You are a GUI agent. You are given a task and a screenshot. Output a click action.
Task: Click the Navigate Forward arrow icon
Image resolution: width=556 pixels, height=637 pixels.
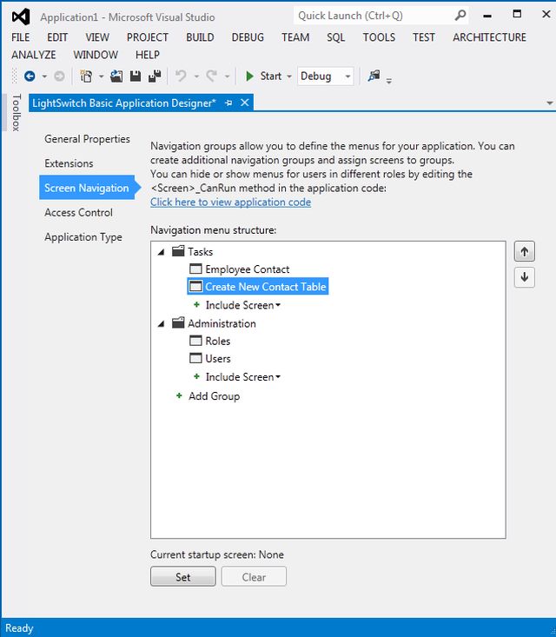click(x=59, y=76)
